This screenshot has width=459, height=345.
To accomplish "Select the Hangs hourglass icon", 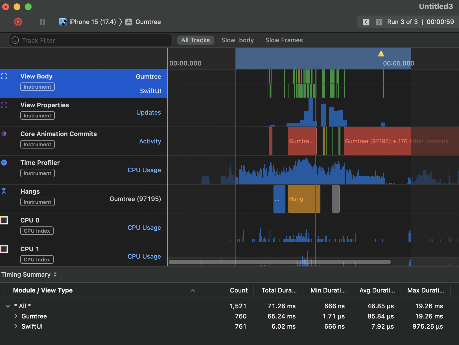I will (x=4, y=191).
